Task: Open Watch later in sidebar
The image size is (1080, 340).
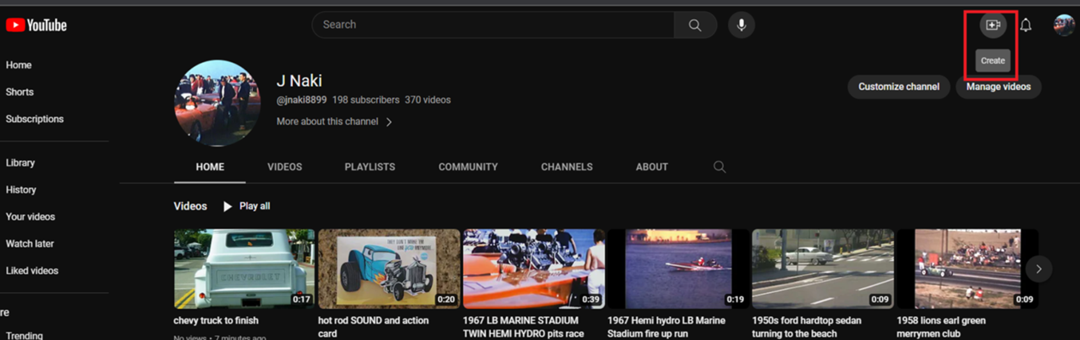Action: pos(30,244)
